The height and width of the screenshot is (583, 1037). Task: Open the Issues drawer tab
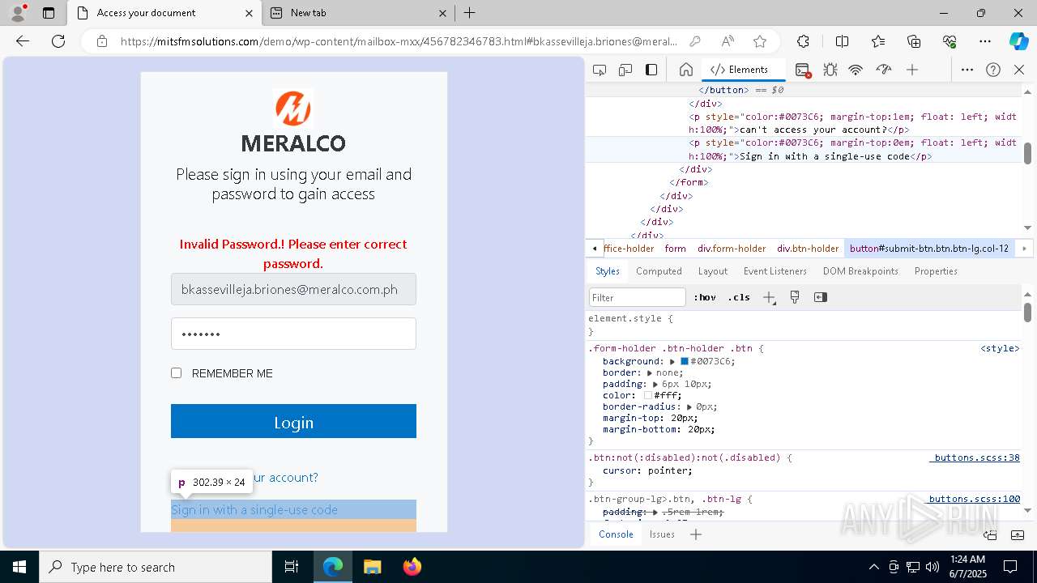tap(662, 534)
